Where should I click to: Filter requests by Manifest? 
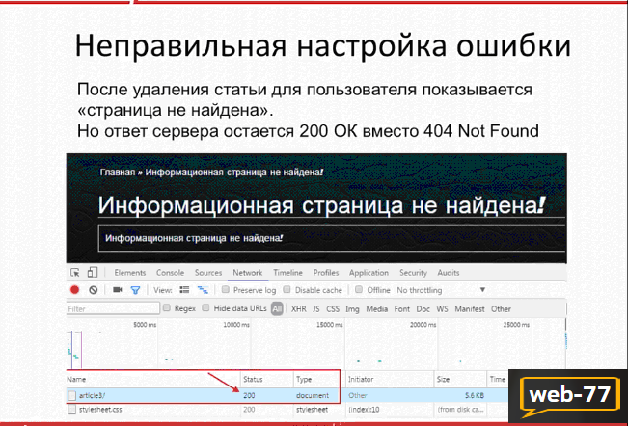[470, 308]
